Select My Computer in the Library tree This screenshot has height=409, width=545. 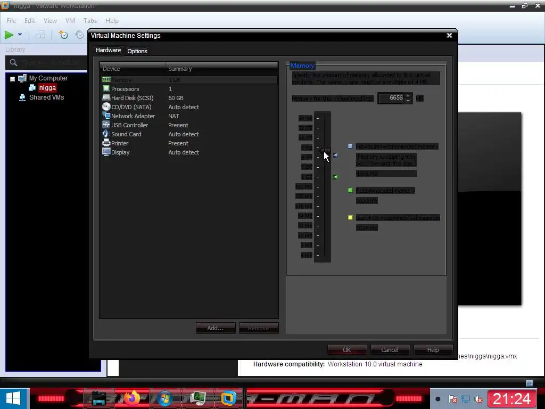pos(48,78)
